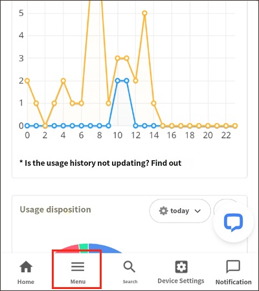
Task: Open the Notification speech bubble icon
Action: 233,266
